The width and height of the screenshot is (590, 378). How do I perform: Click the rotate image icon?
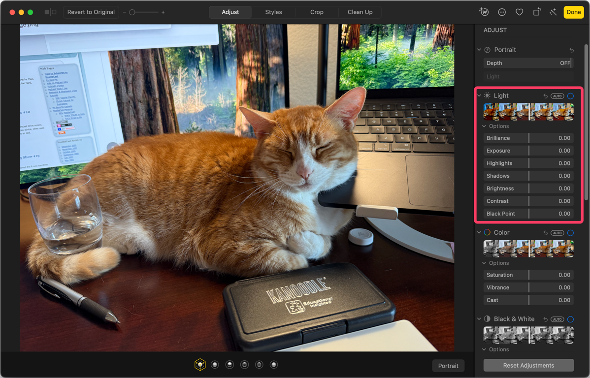pos(536,12)
